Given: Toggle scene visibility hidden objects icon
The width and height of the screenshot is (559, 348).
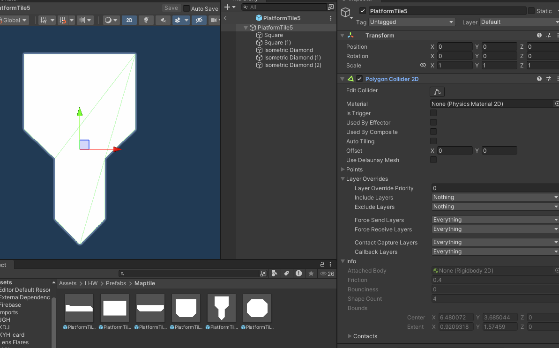Looking at the screenshot, I should pos(199,20).
